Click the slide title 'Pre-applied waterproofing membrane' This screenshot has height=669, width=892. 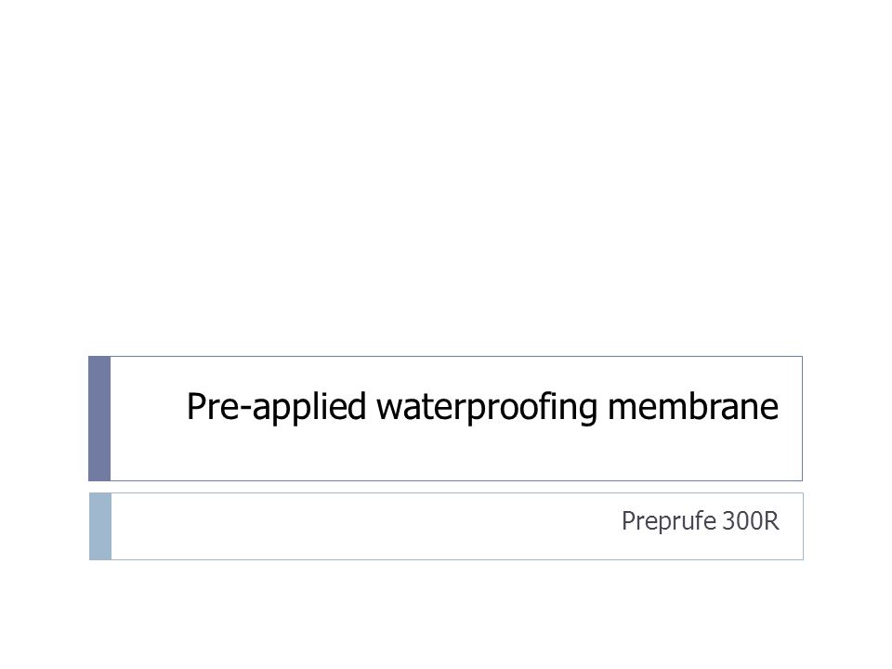pos(482,407)
